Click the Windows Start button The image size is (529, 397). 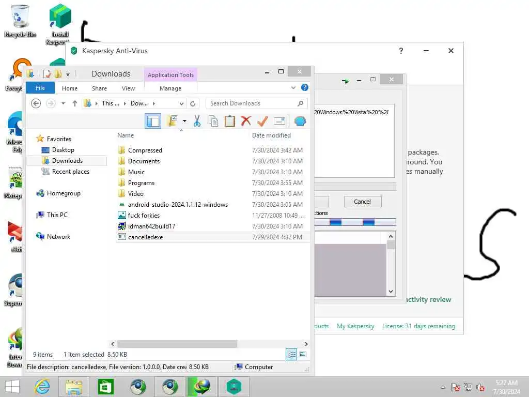pyautogui.click(x=12, y=387)
